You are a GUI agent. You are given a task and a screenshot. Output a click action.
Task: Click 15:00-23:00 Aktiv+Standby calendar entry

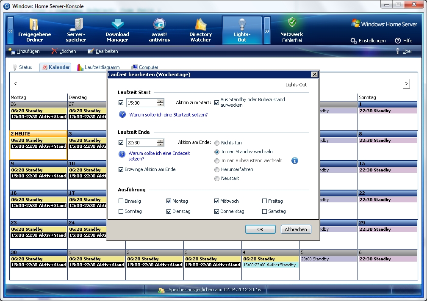point(271,265)
